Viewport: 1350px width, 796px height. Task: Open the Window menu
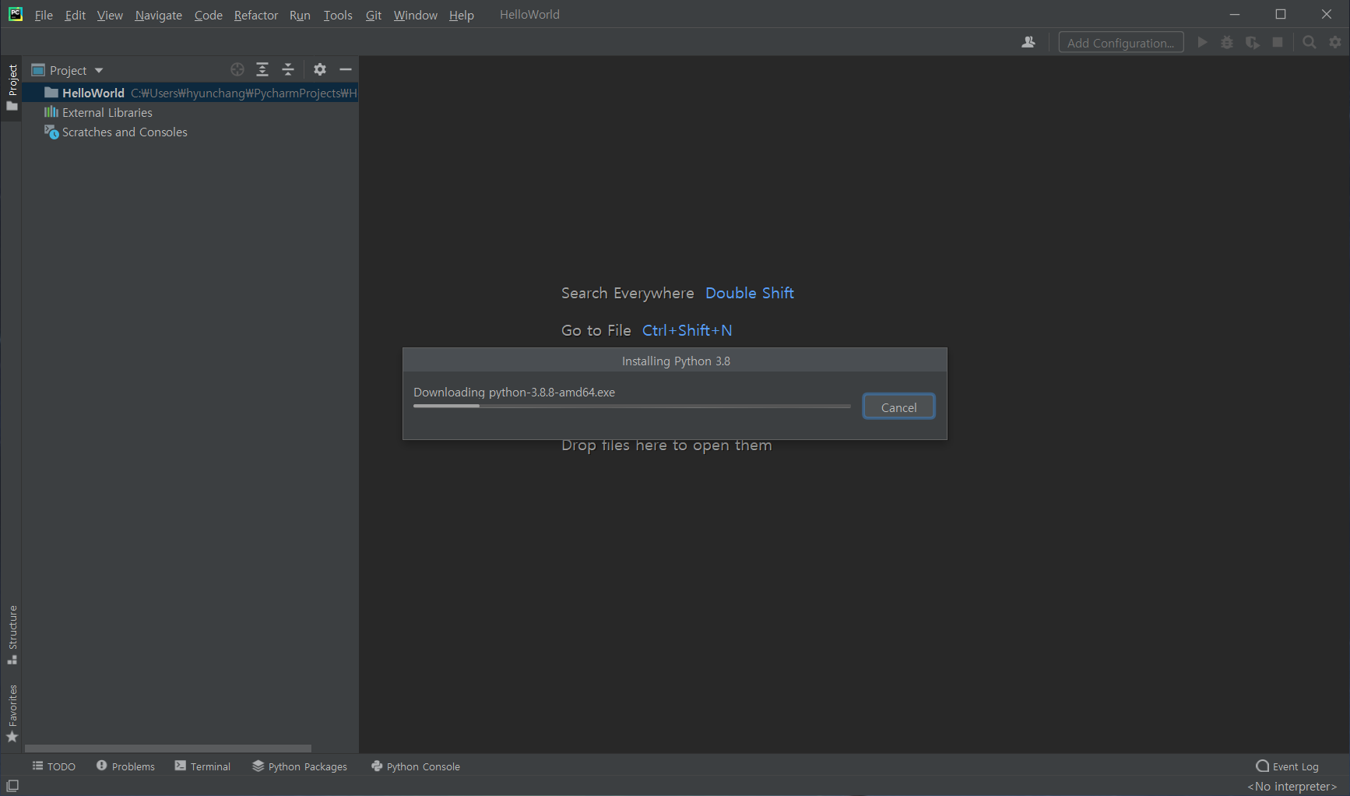[x=416, y=15]
